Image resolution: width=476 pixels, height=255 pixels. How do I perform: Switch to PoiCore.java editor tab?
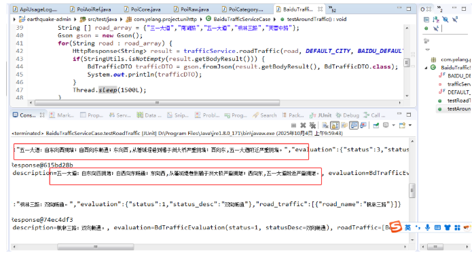pos(143,9)
